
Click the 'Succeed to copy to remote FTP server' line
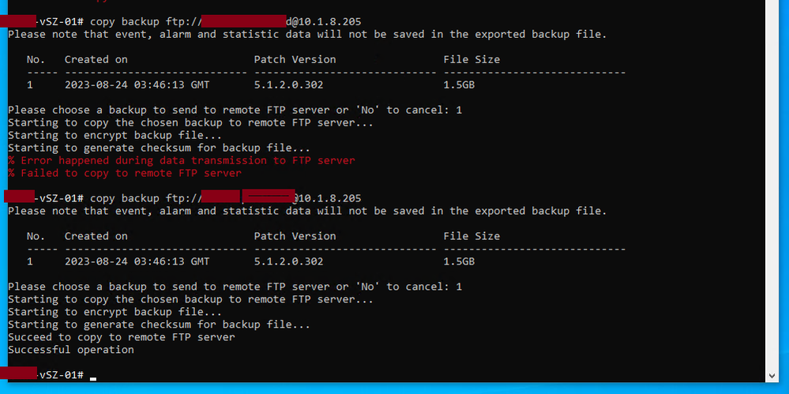pos(122,337)
